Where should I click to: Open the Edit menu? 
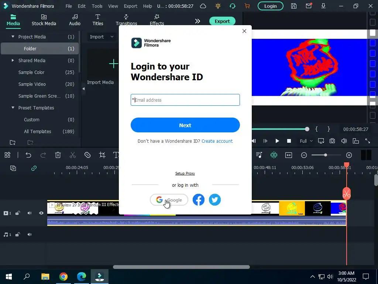(x=82, y=6)
